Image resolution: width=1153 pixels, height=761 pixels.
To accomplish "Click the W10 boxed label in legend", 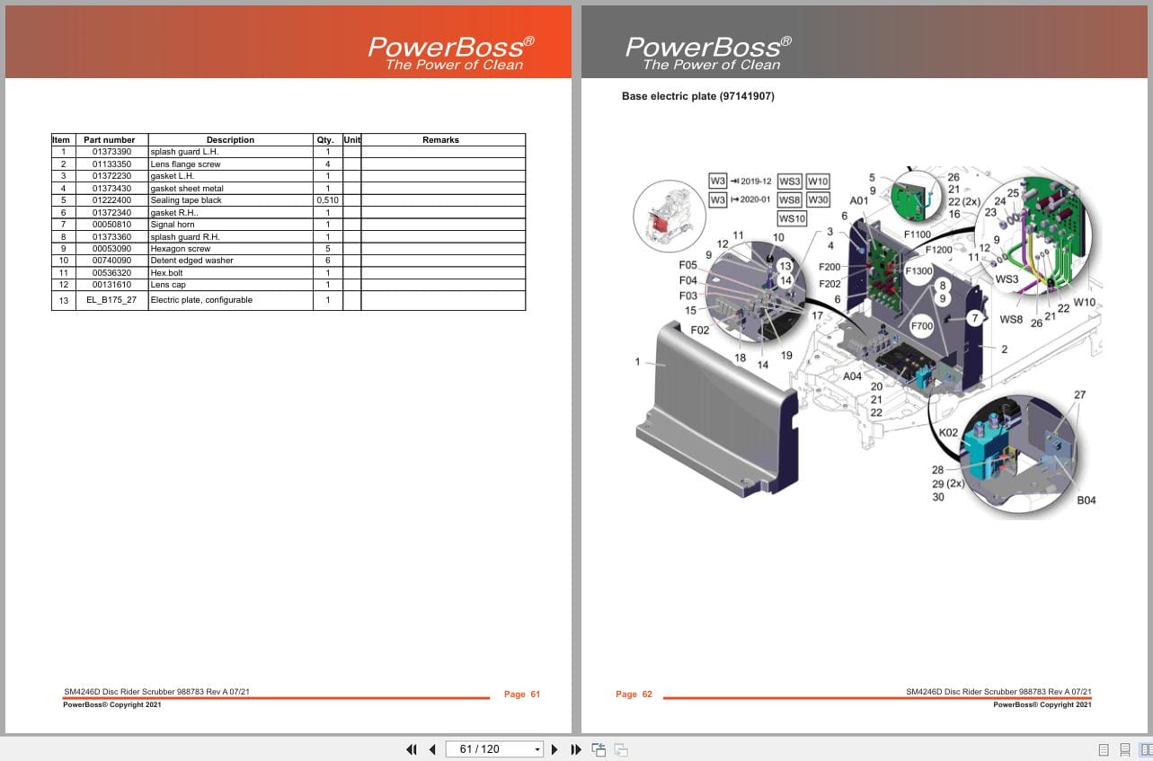I will [818, 181].
